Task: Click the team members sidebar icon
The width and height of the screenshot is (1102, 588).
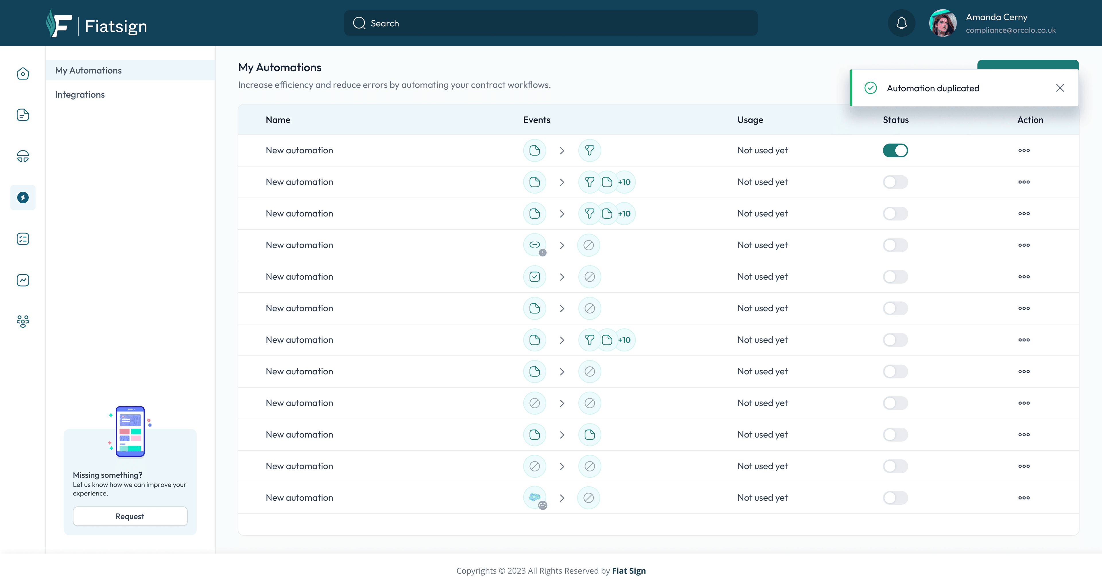Action: pos(23,321)
